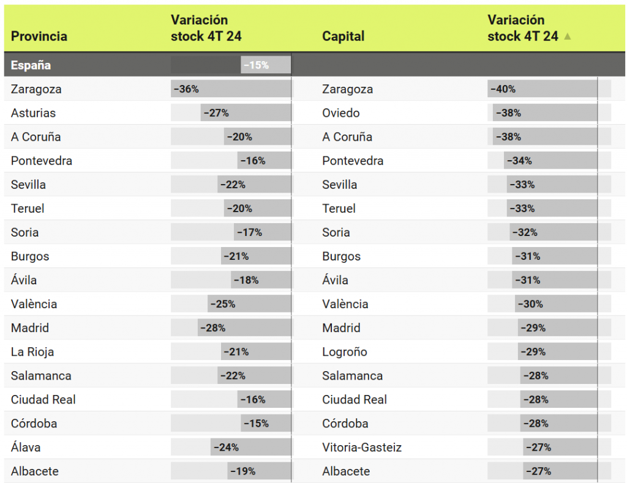Image resolution: width=627 pixels, height=483 pixels.
Task: Sort table by the Provincia column header
Action: tap(39, 36)
